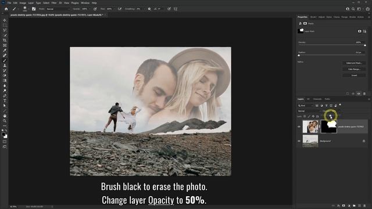
Task: Open Properties panel menu
Action: pyautogui.click(x=369, y=17)
